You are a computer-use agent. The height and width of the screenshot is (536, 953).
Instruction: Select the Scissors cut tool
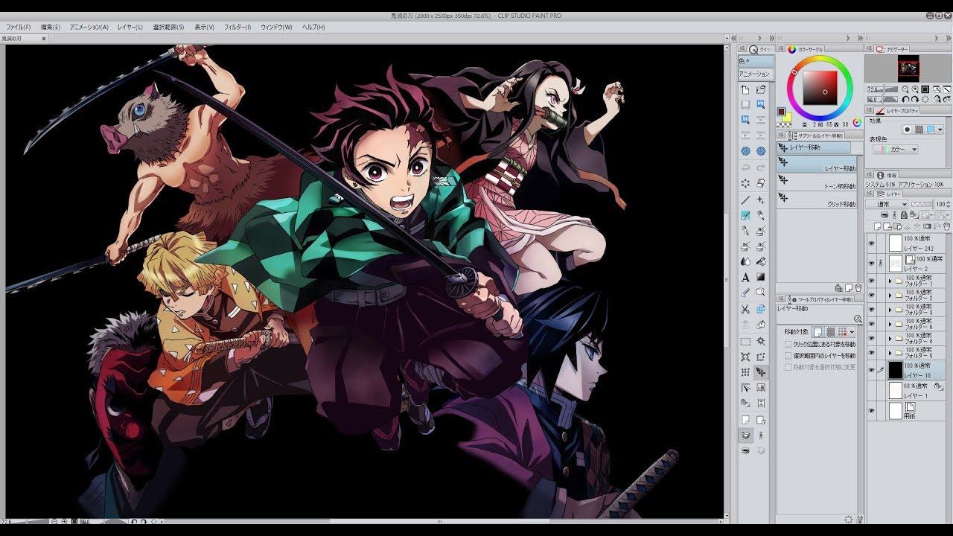click(x=745, y=310)
